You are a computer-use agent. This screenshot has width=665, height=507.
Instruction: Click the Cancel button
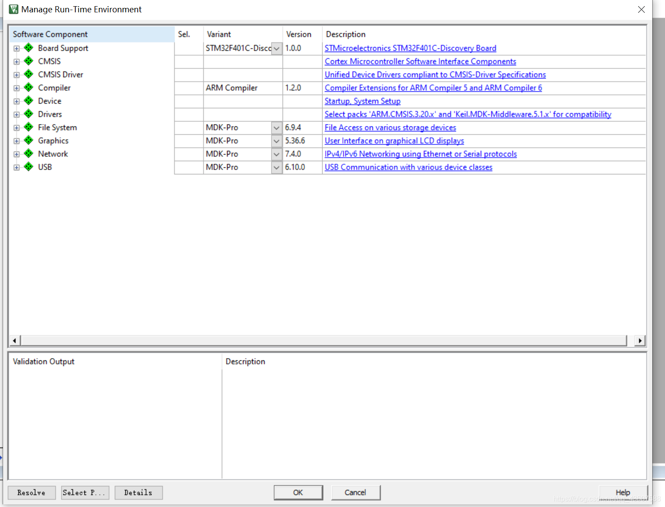tap(356, 492)
